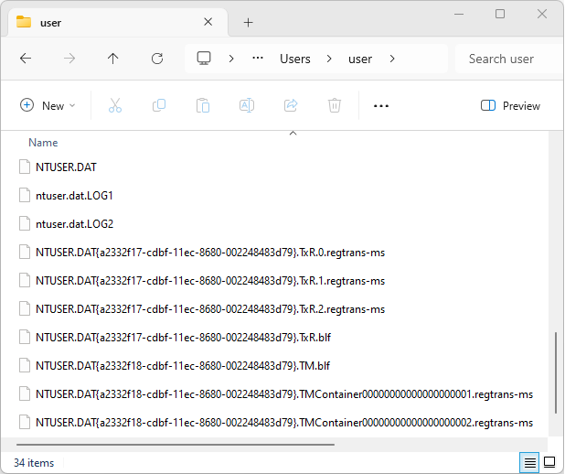Click the Rename icon in toolbar
The width and height of the screenshot is (565, 474).
point(247,105)
